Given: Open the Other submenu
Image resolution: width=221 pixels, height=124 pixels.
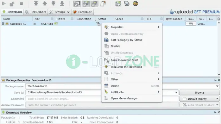Looking at the screenshot, I should 132,79.
